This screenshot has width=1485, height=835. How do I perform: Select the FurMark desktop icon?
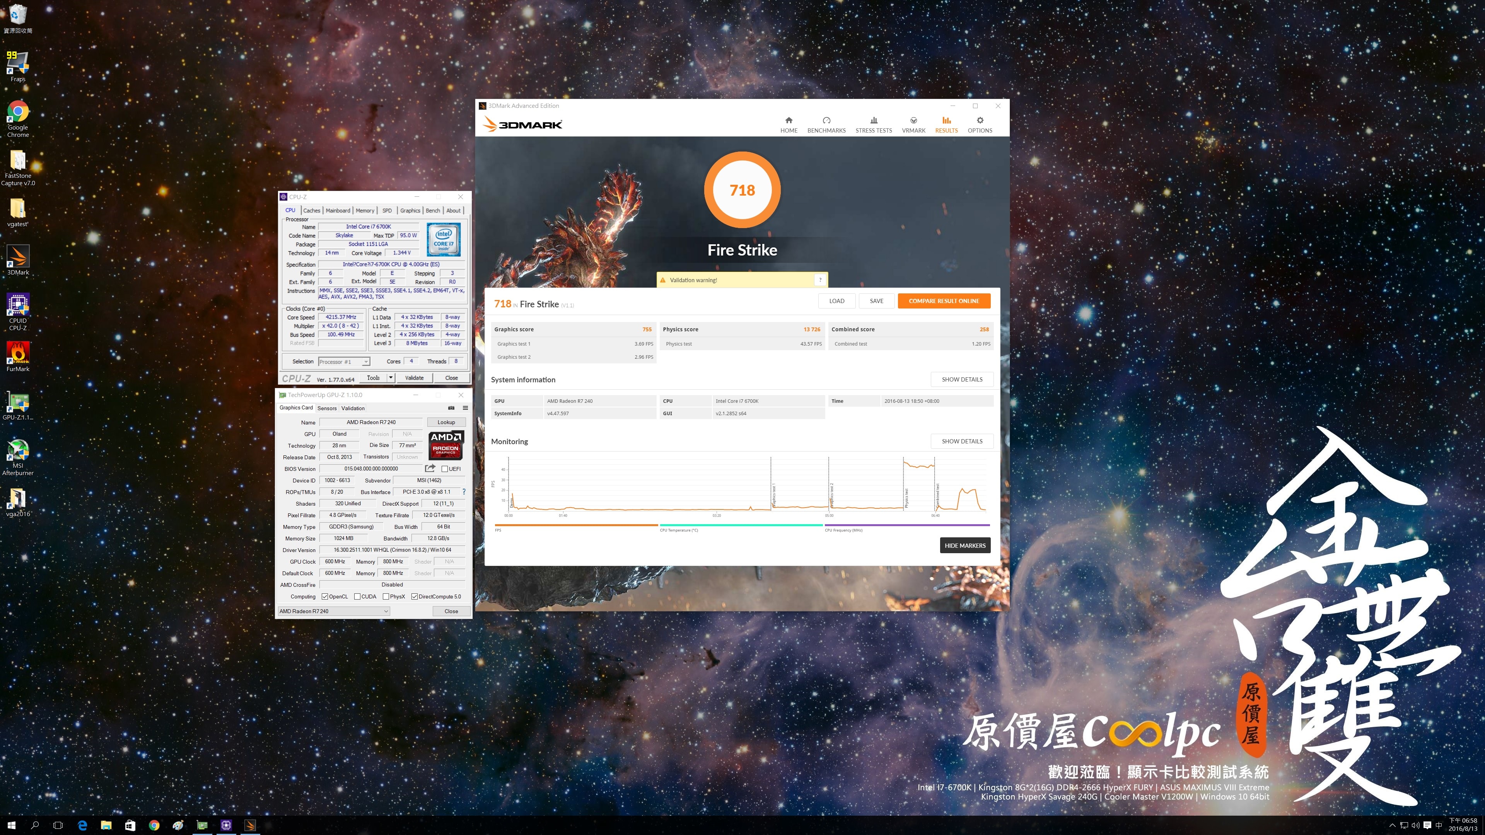(18, 357)
